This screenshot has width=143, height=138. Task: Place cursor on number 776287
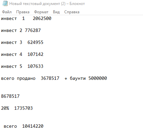pos(33,30)
